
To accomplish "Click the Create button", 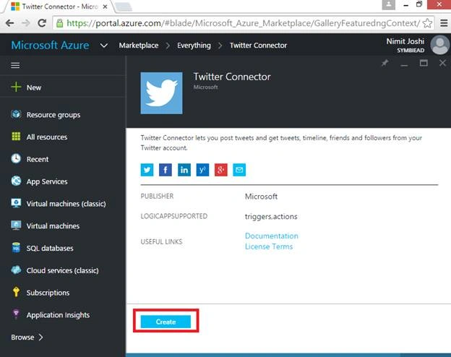I will (166, 322).
